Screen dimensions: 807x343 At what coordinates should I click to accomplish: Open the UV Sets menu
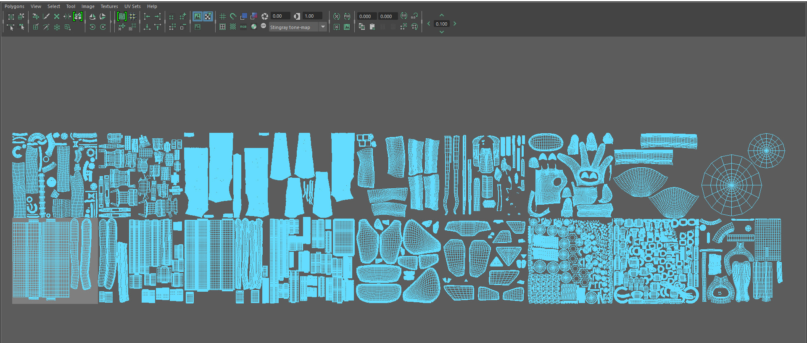[x=132, y=6]
